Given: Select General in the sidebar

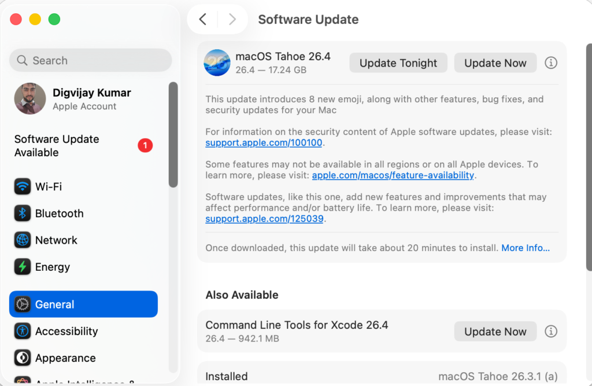Looking at the screenshot, I should click(83, 304).
